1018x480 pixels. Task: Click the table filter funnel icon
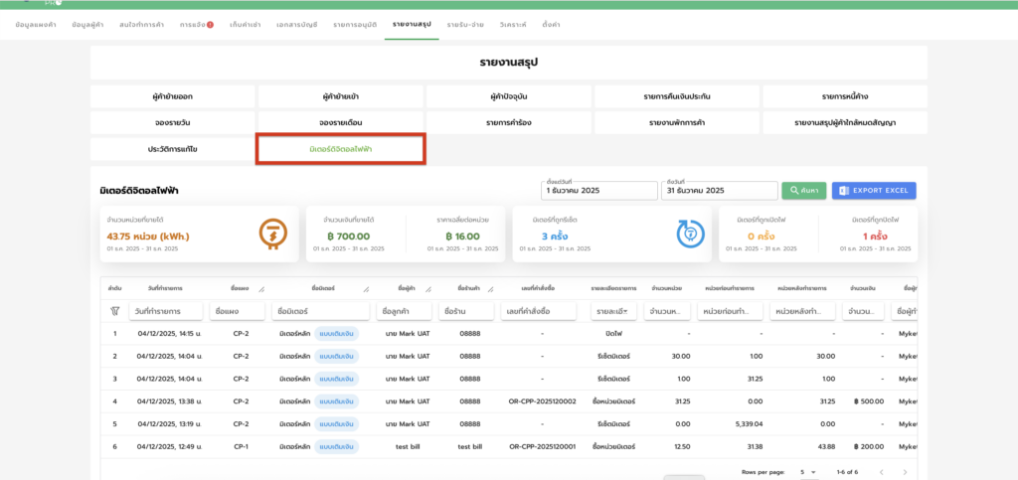114,311
